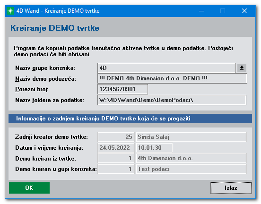The image size is (261, 204).
Task: Click the window title bar text
Action: tap(58, 11)
